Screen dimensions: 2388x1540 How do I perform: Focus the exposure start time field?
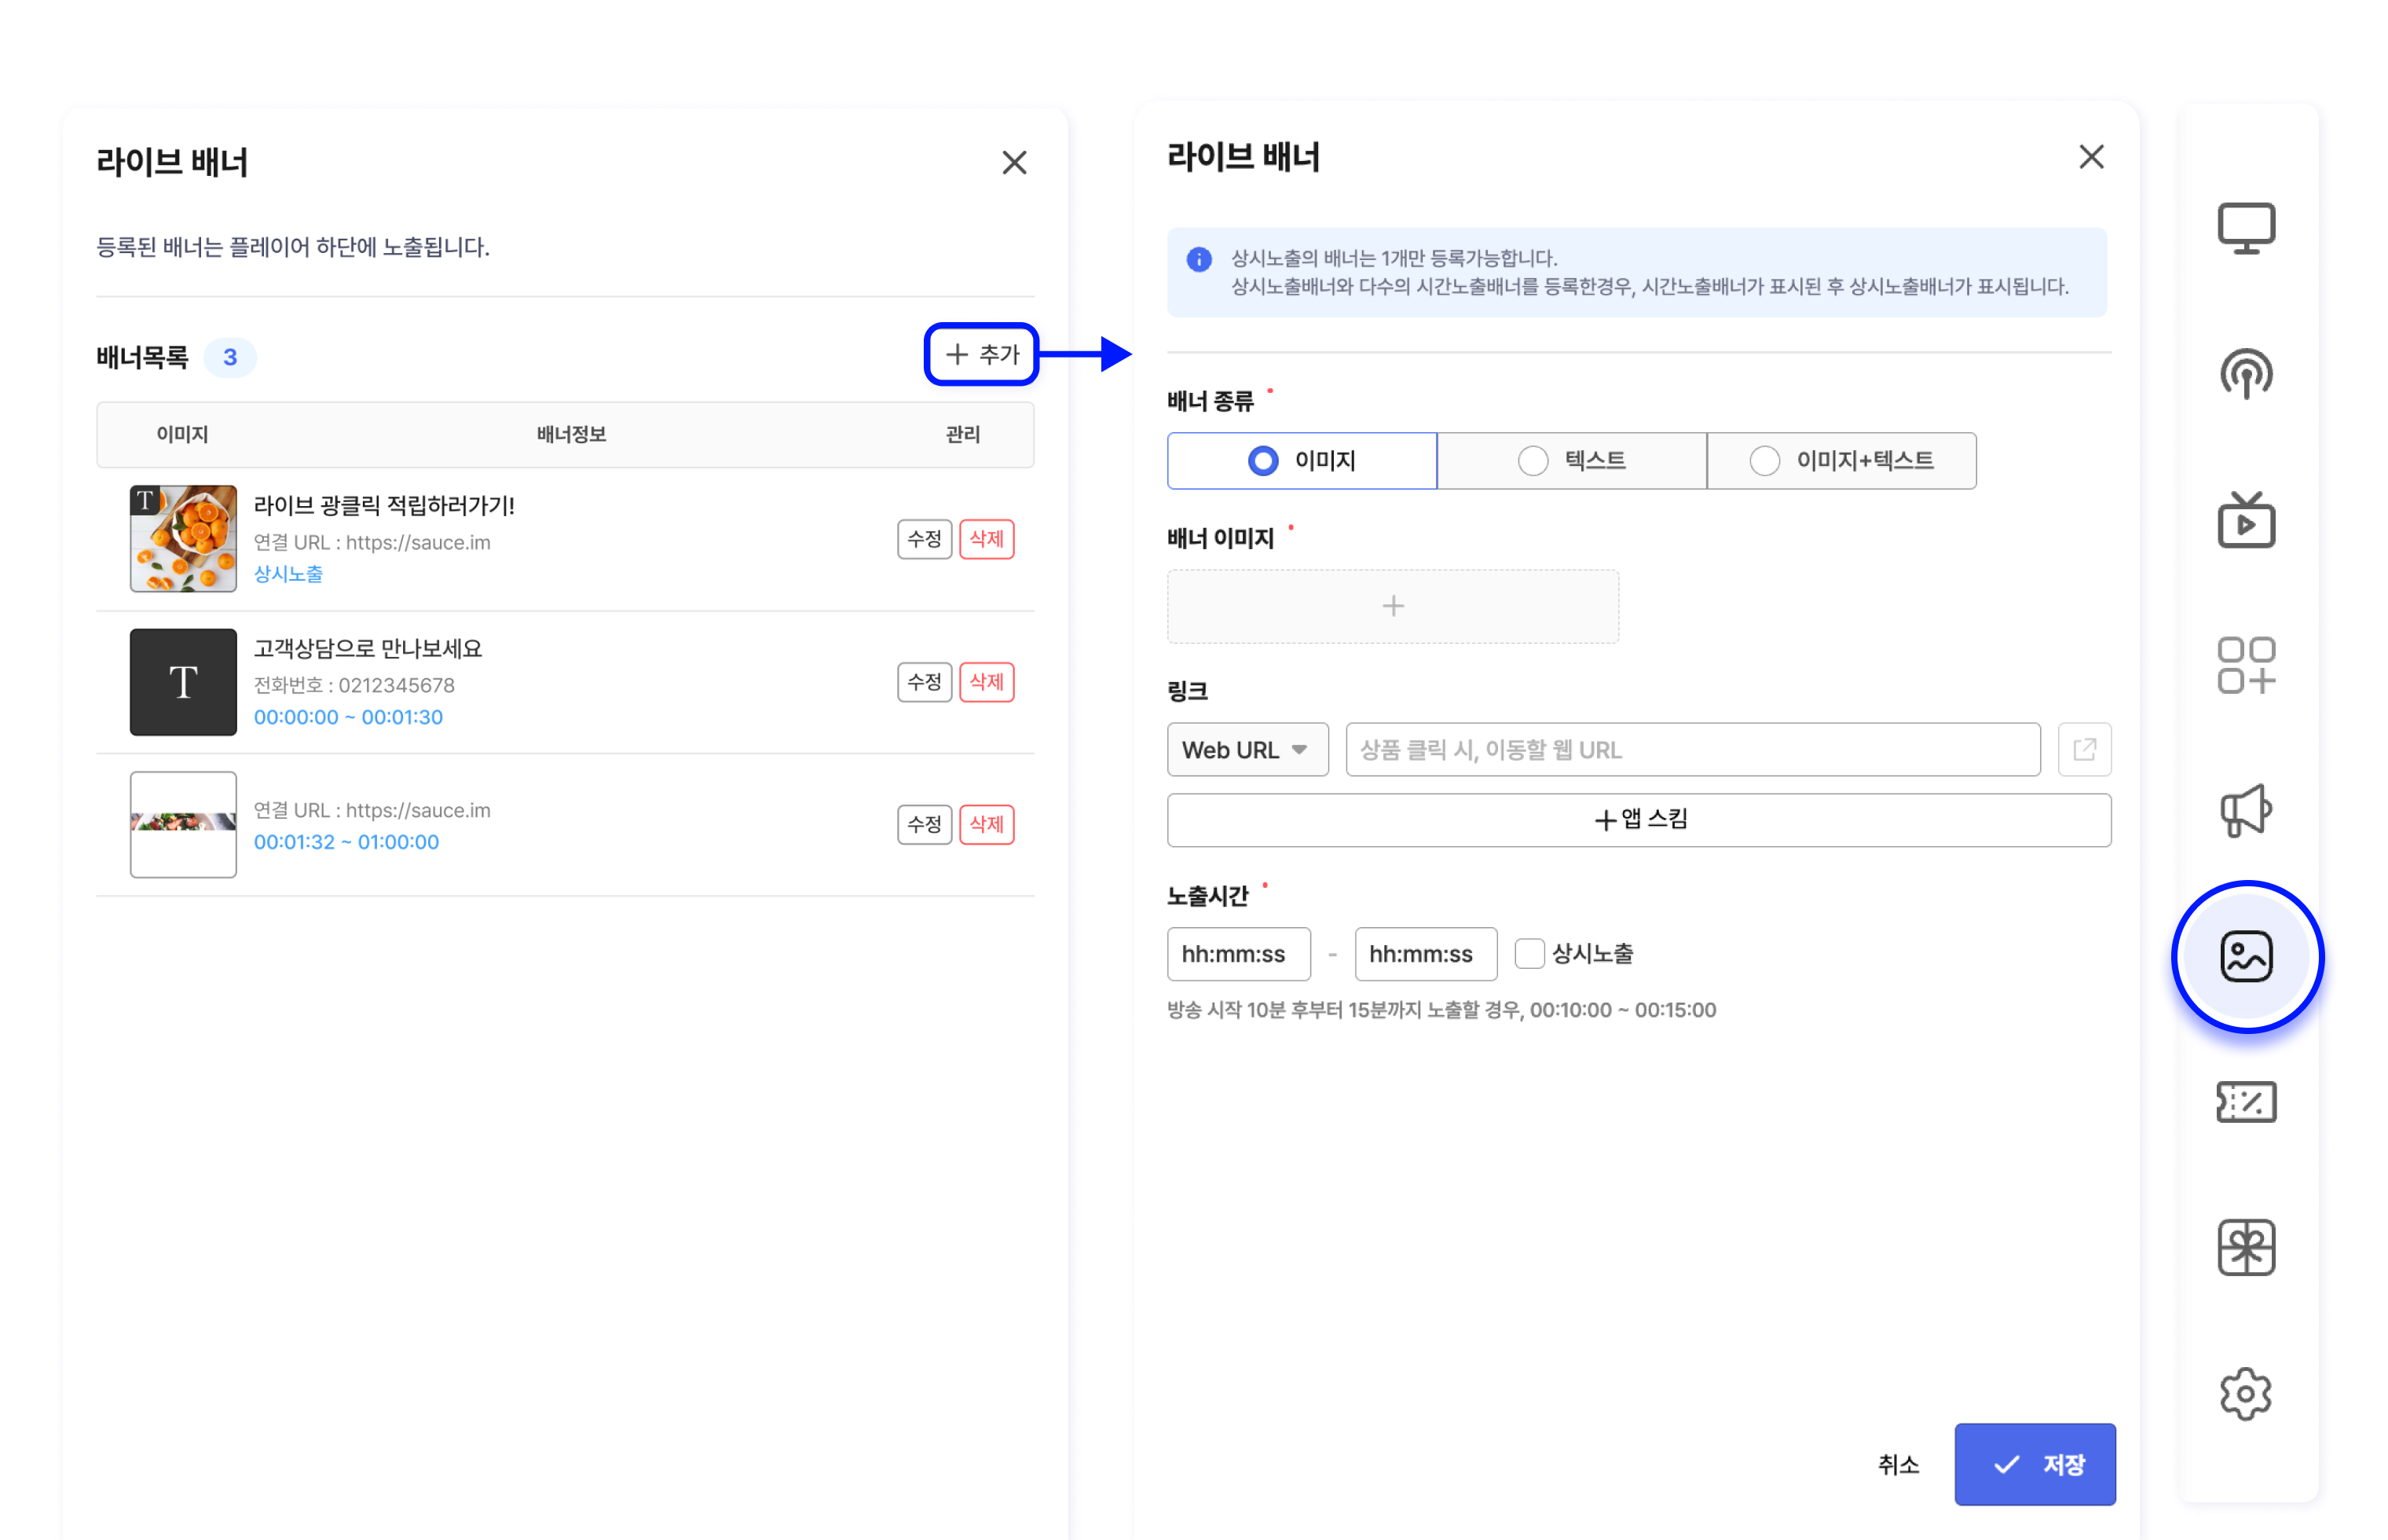click(1239, 954)
